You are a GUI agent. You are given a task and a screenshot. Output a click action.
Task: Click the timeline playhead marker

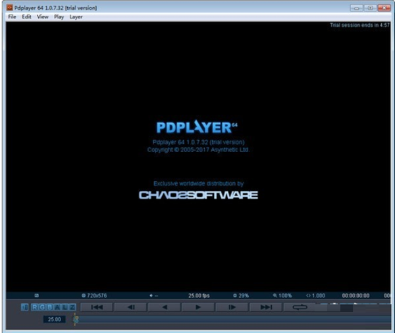coord(76,319)
